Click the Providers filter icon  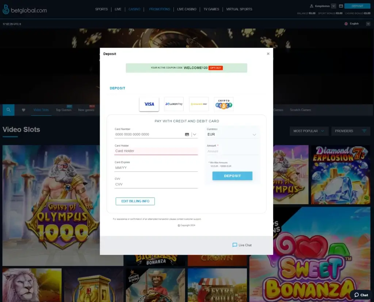[364, 131]
